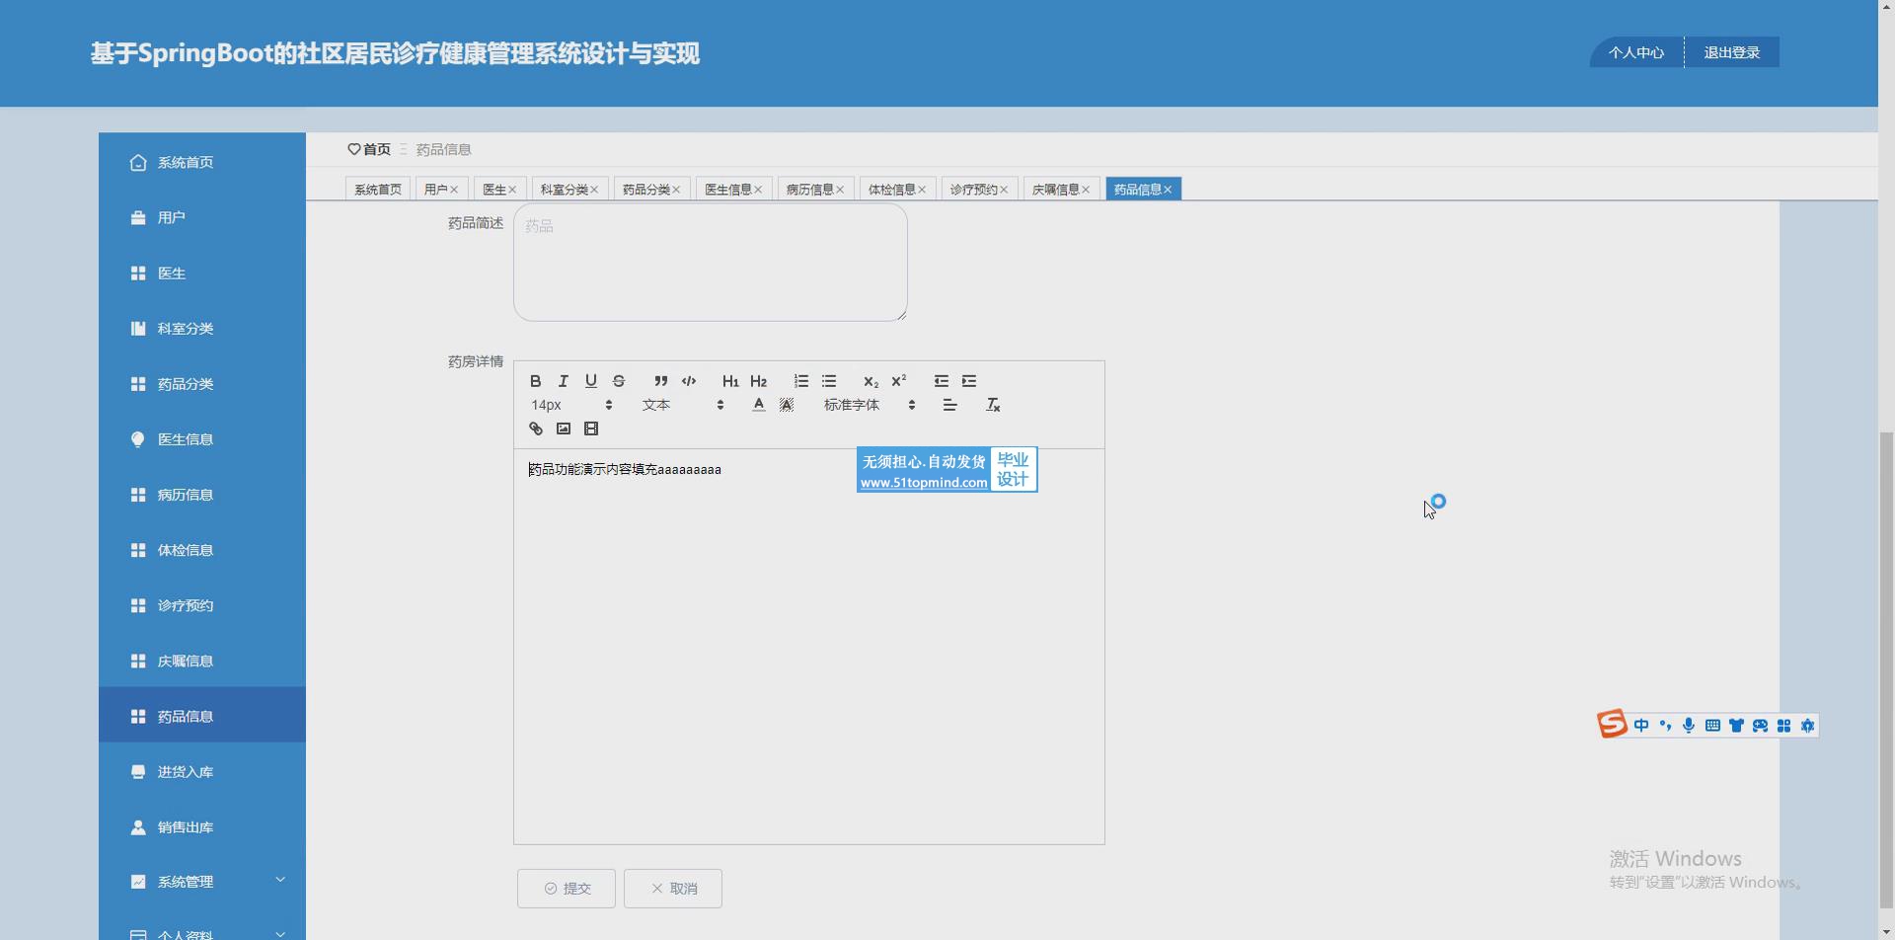Toggle bold formatting in the editor

coord(535,381)
